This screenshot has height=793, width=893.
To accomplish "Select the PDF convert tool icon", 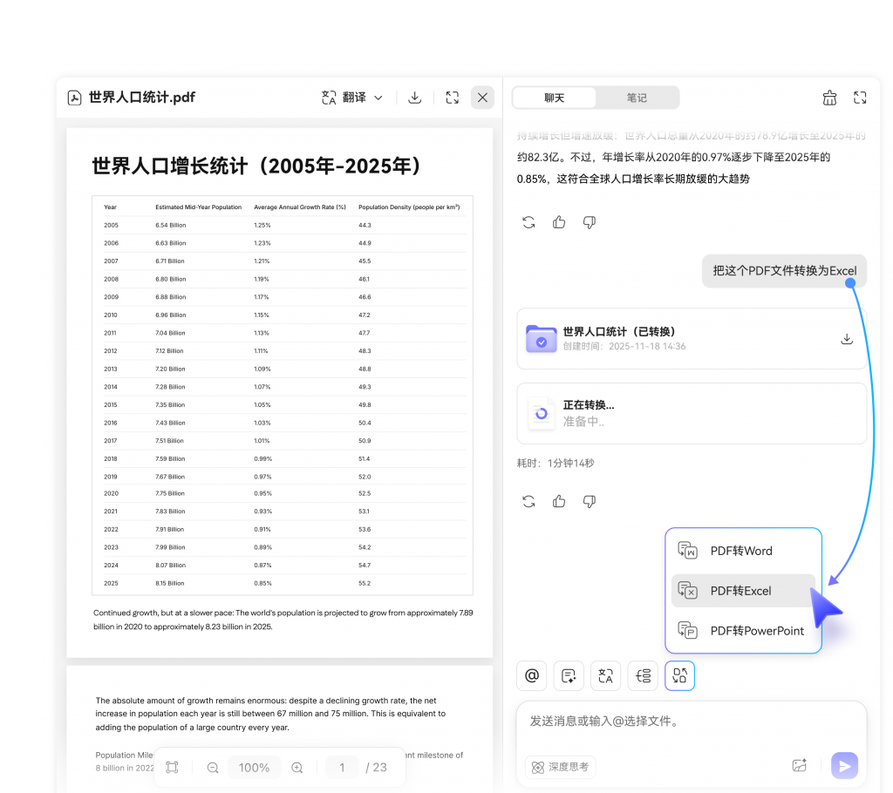I will coord(679,675).
